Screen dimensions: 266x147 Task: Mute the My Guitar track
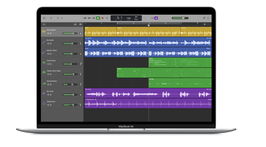tap(48, 43)
